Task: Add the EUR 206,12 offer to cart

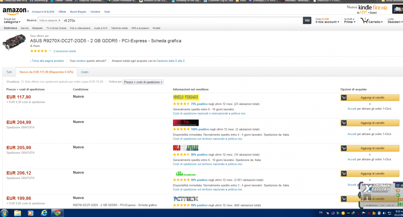Action: click(370, 173)
